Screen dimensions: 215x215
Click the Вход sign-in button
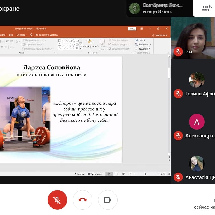(132, 29)
